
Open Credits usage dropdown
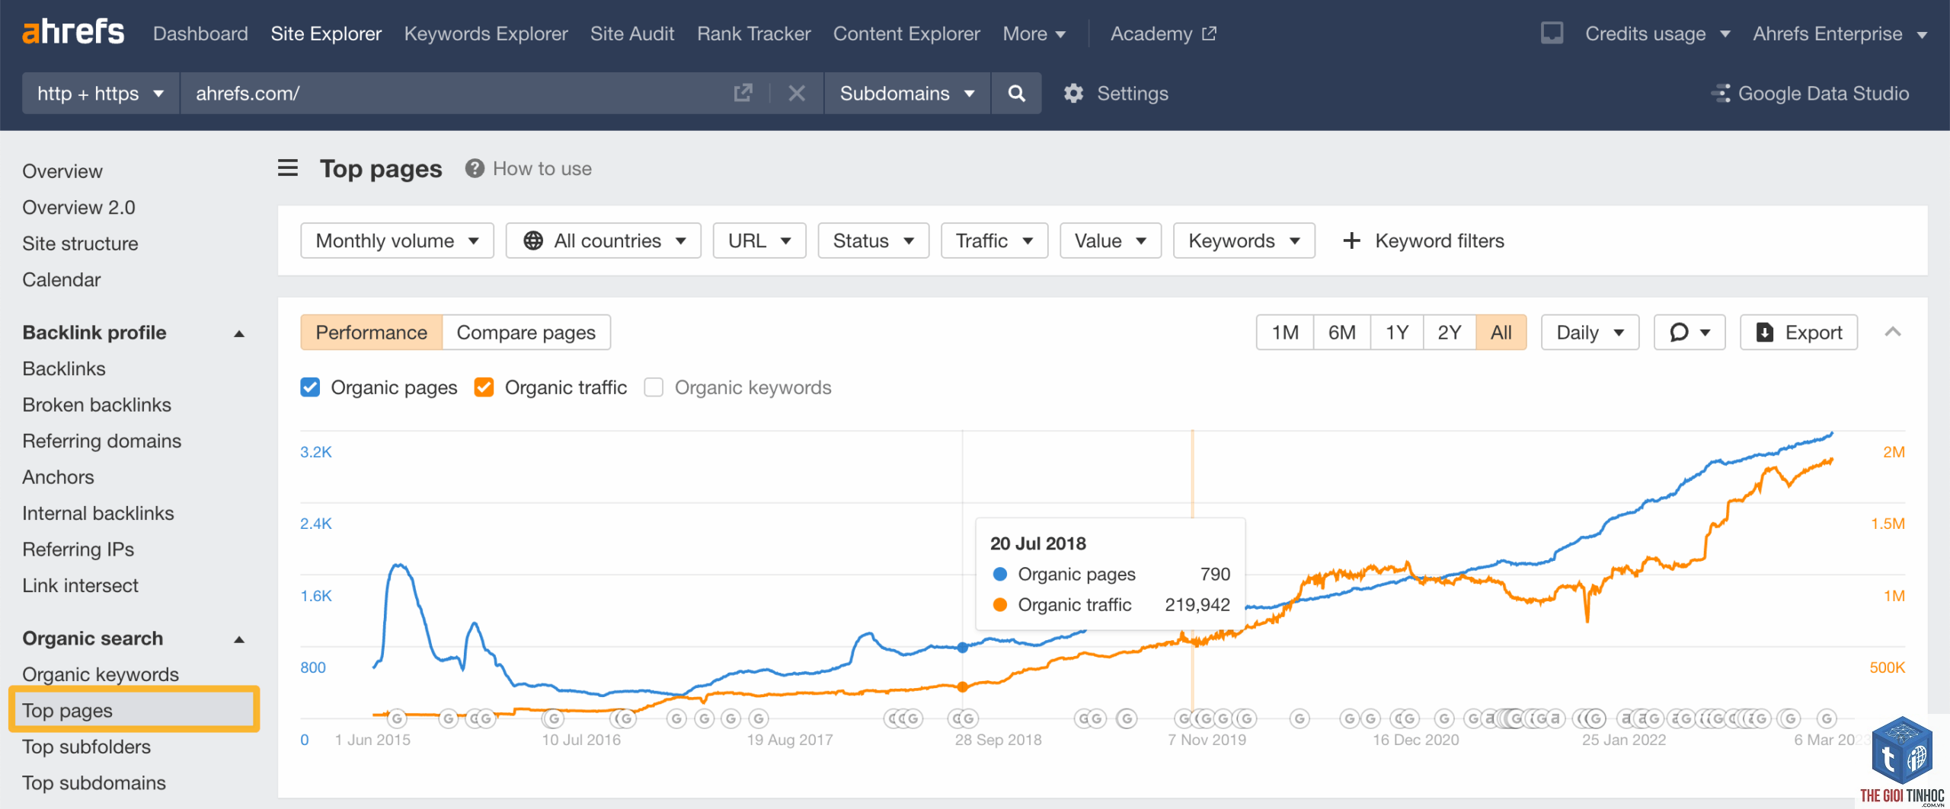coord(1657,33)
